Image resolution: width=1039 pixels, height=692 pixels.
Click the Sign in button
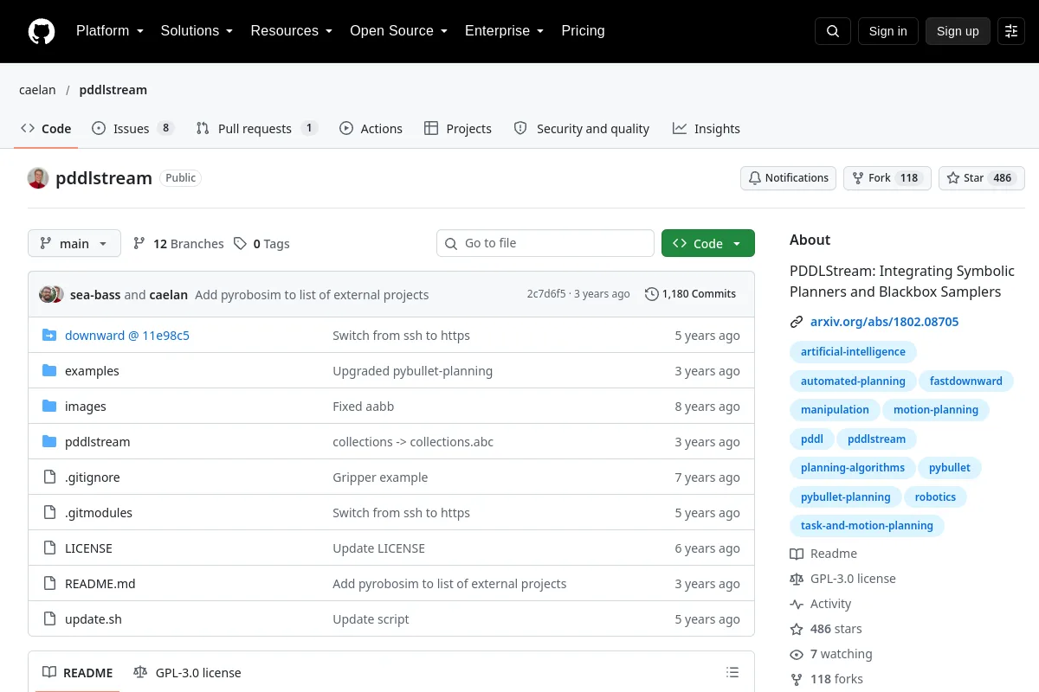pos(887,31)
